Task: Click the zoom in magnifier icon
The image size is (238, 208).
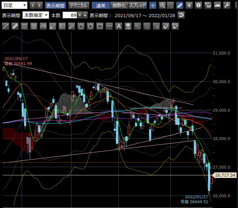Action: pos(162,5)
